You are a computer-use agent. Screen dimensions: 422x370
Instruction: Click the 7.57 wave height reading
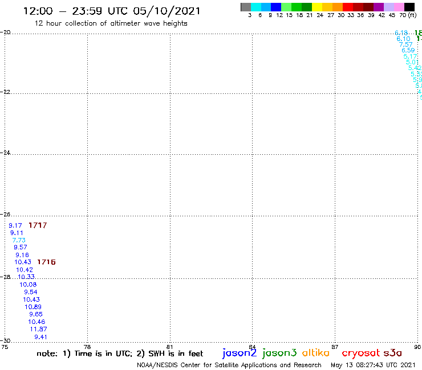point(405,44)
